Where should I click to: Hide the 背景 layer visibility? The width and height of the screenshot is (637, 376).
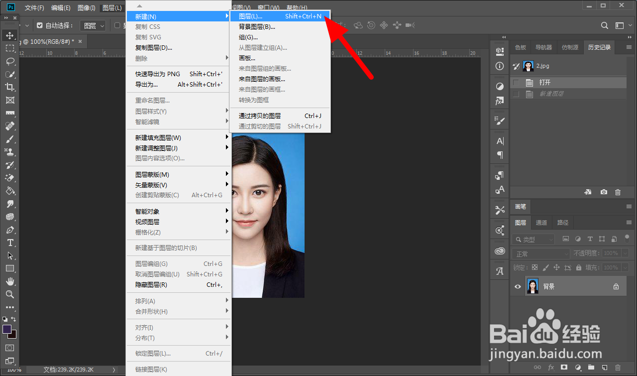pos(518,286)
